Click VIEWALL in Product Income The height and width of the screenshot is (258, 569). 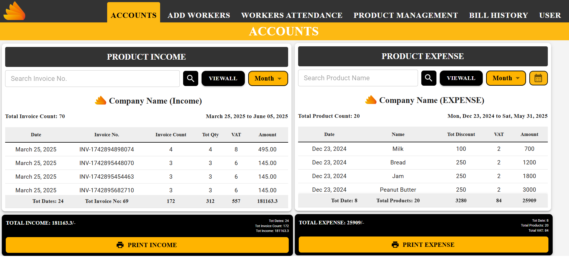[x=223, y=78]
